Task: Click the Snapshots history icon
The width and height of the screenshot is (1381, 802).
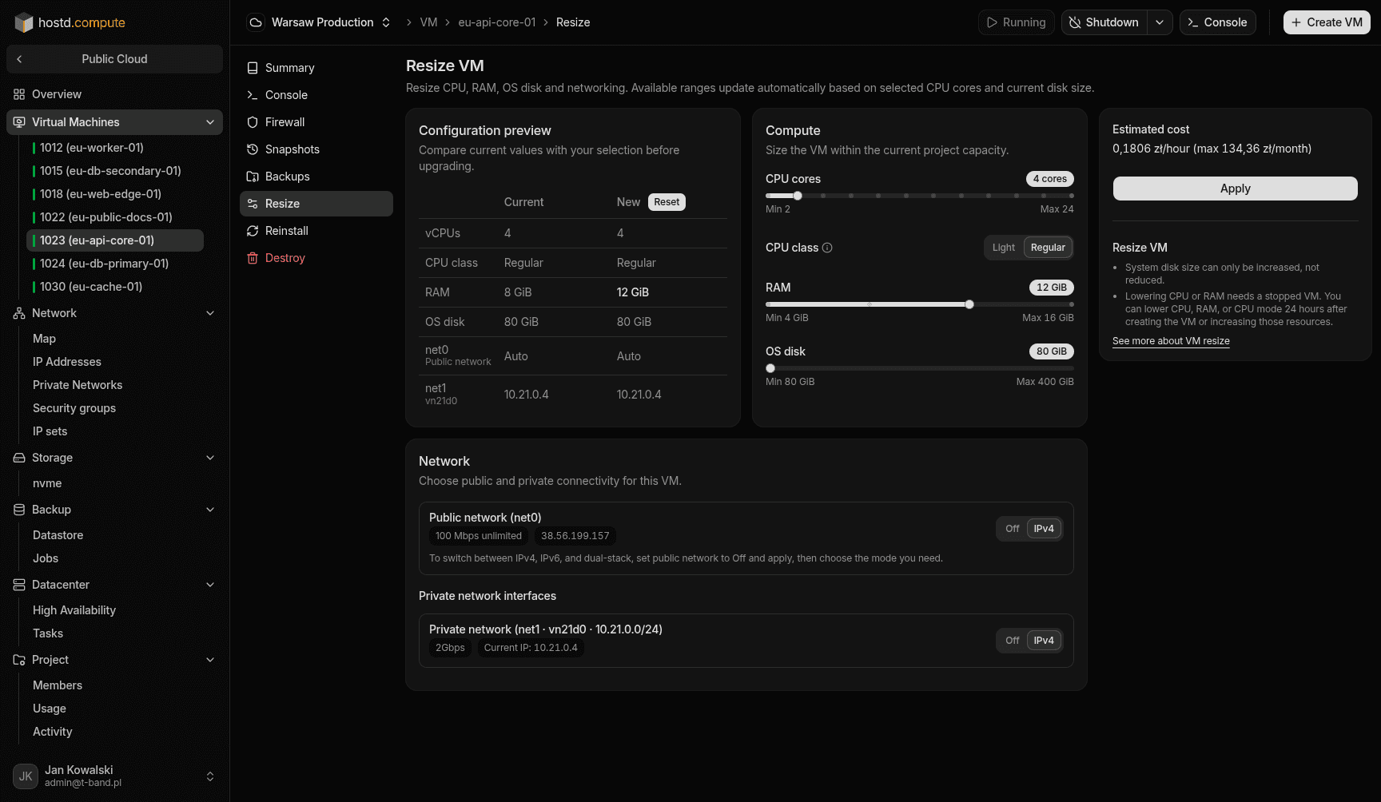Action: tap(253, 149)
